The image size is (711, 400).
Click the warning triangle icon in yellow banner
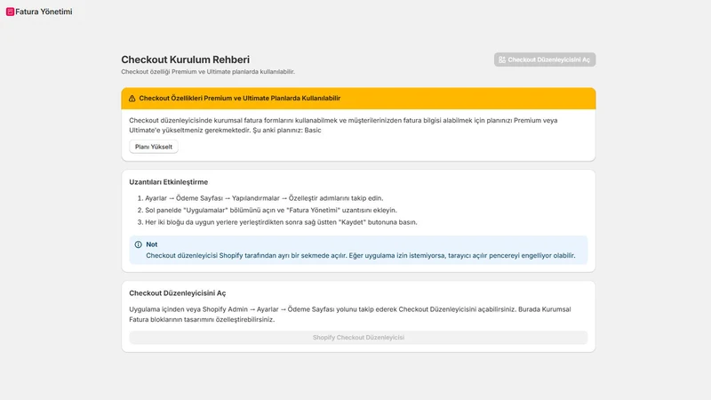point(132,99)
